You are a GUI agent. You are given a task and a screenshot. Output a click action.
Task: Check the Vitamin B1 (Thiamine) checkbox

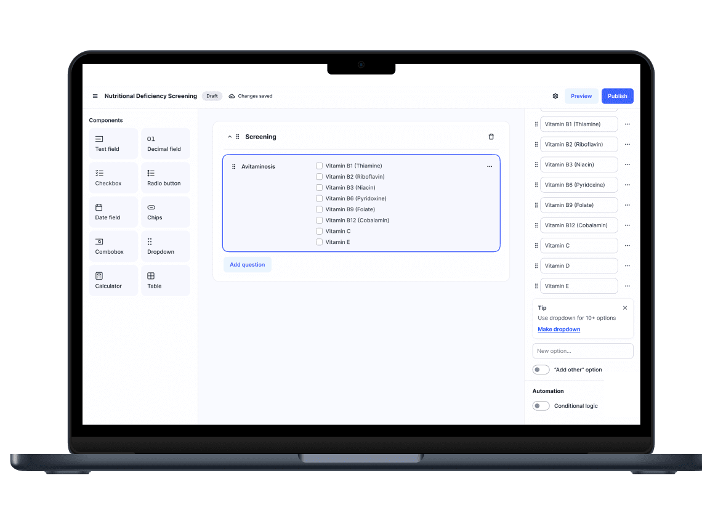pos(319,166)
